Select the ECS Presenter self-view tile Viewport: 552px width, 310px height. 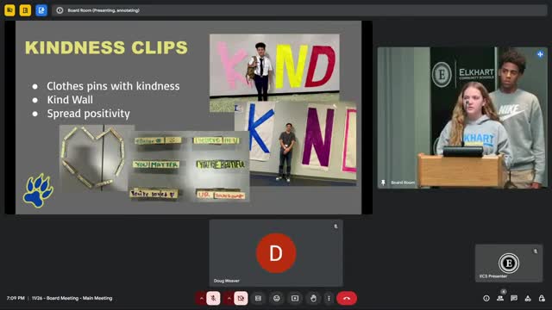tap(509, 263)
